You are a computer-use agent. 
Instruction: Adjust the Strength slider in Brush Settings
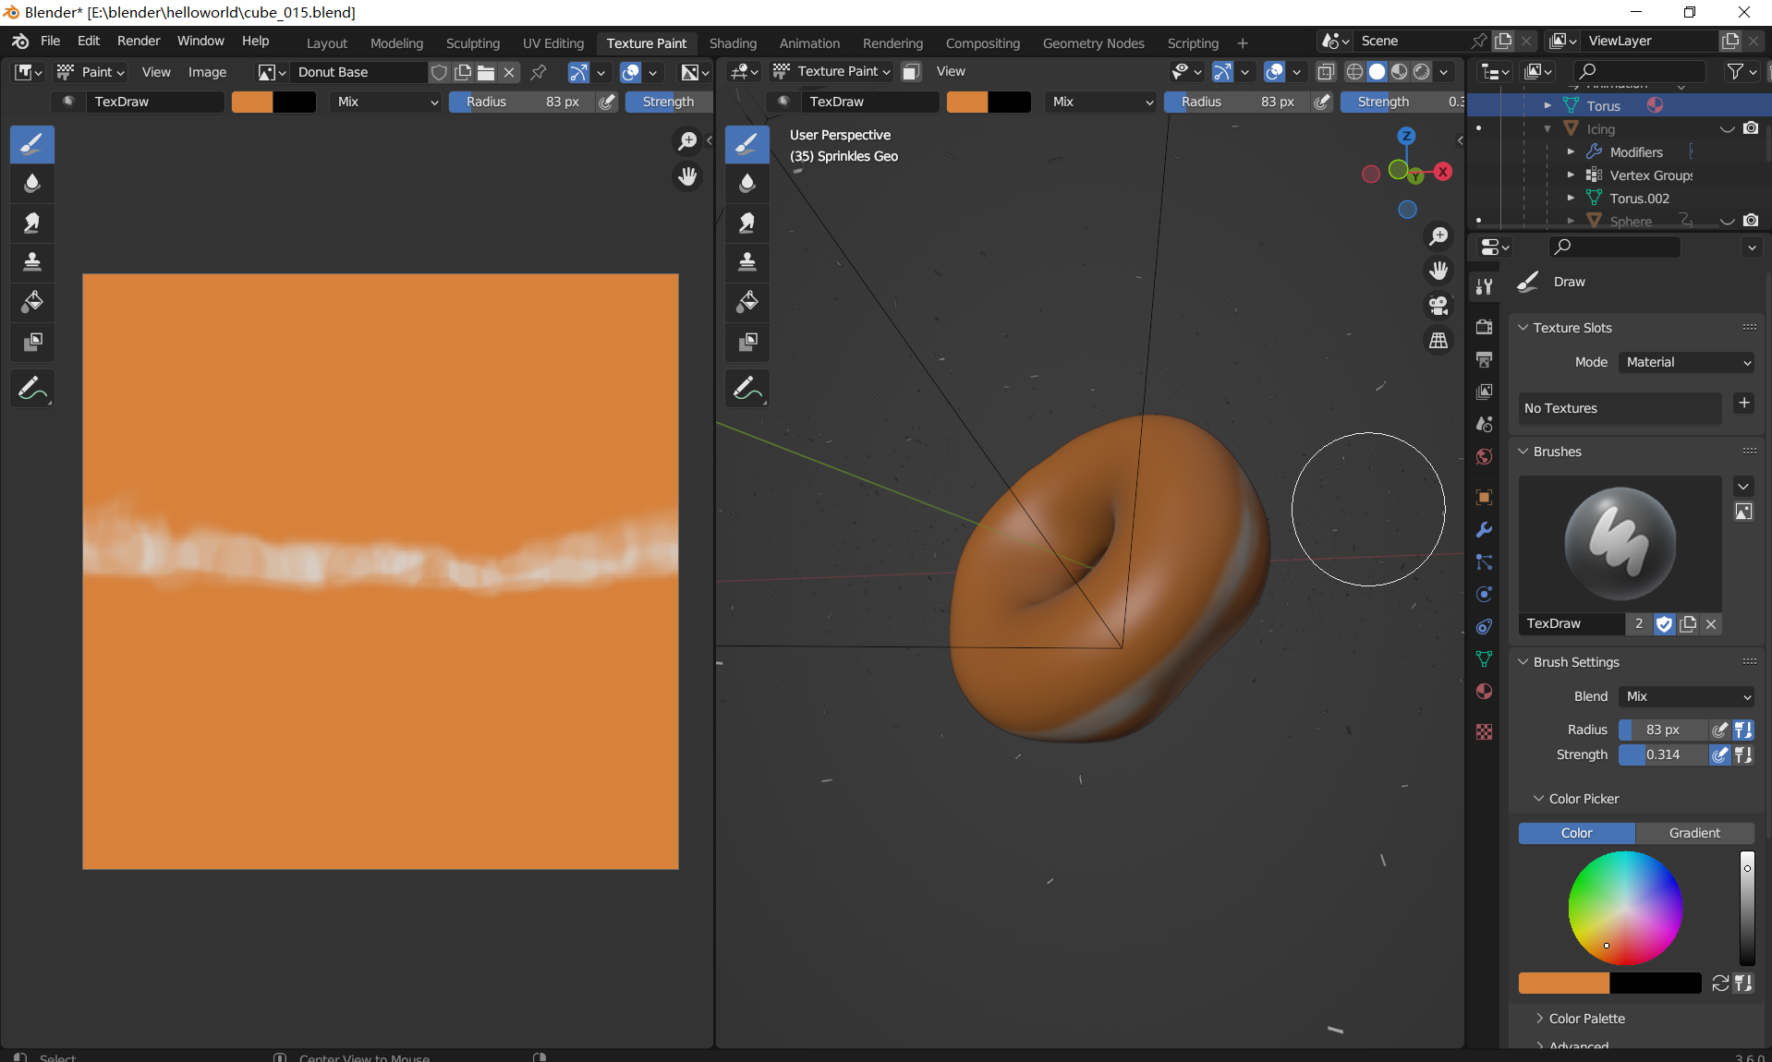pos(1663,754)
